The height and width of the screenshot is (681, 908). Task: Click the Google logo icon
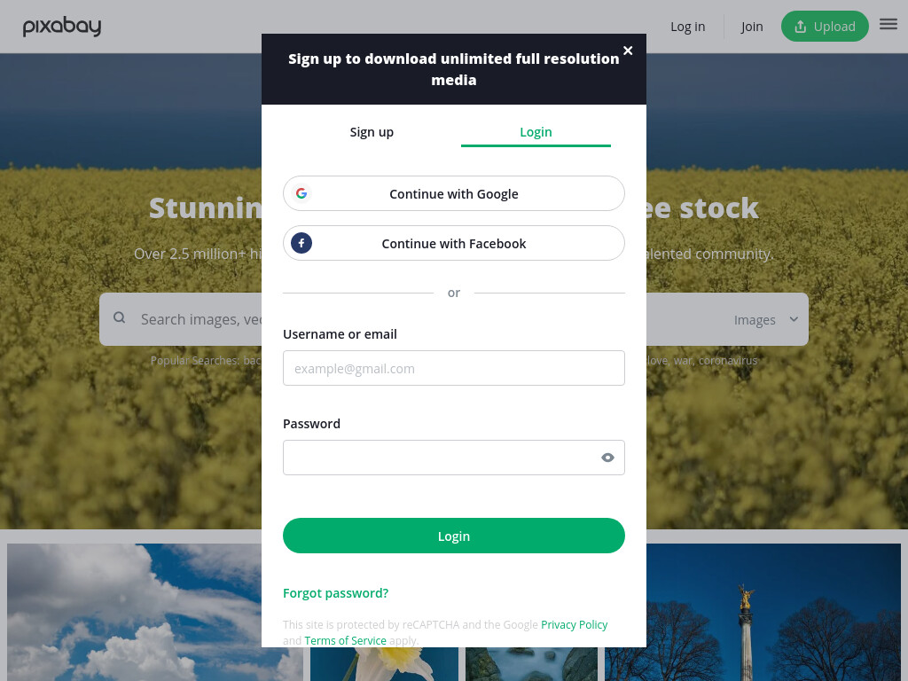(x=301, y=193)
